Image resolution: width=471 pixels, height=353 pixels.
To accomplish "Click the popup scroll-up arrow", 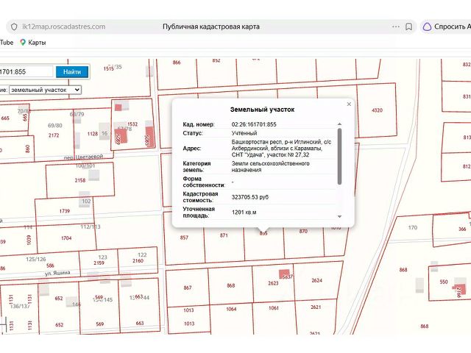I will [x=339, y=124].
